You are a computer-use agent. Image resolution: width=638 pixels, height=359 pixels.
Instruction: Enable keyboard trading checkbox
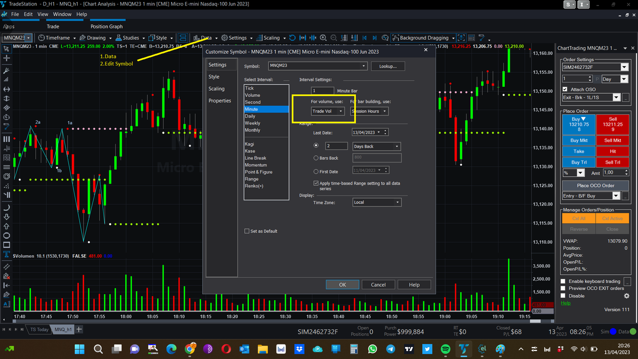[563, 281]
